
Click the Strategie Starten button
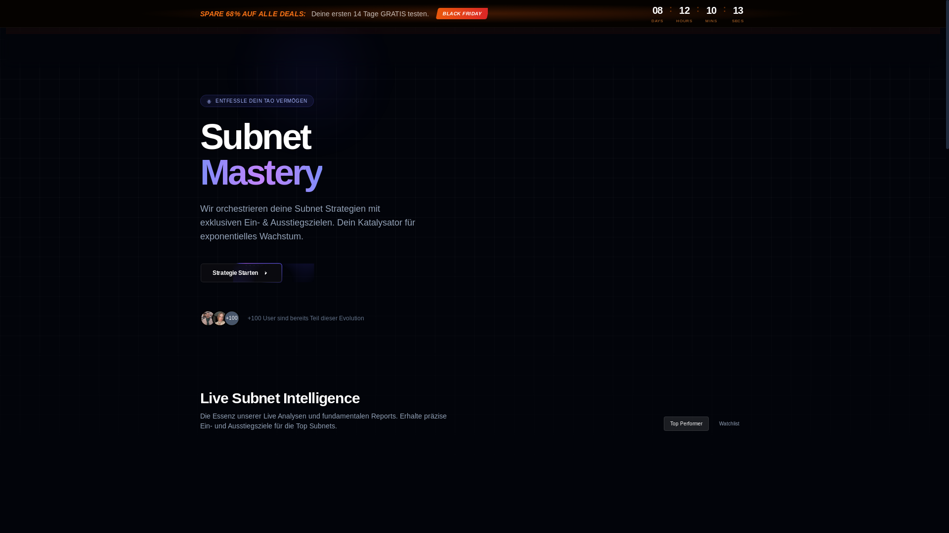[x=241, y=273]
